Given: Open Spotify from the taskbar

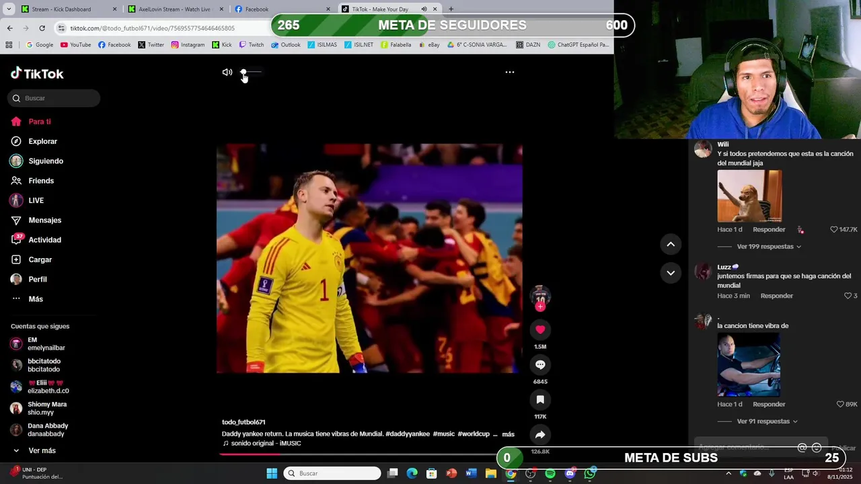Looking at the screenshot, I should click(x=550, y=473).
